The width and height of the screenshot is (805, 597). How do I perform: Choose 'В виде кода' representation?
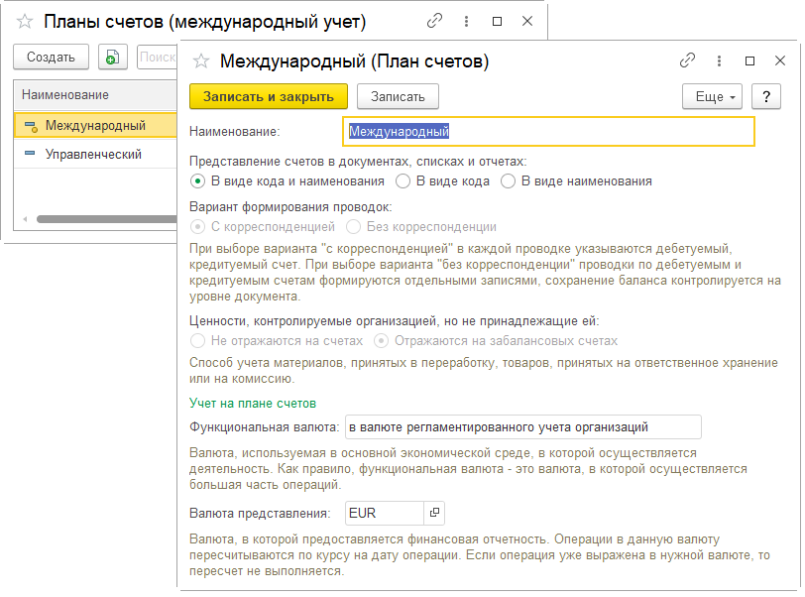403,181
